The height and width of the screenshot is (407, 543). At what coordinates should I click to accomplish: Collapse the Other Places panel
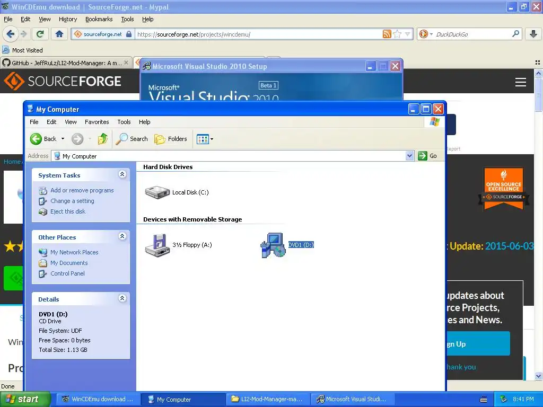tap(122, 236)
